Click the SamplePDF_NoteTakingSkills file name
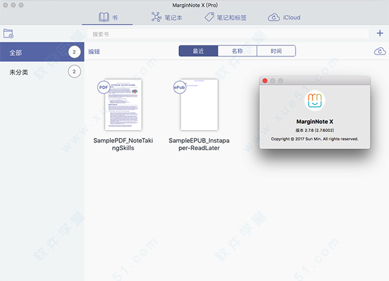Viewport: 389px width, 281px height. (x=123, y=144)
